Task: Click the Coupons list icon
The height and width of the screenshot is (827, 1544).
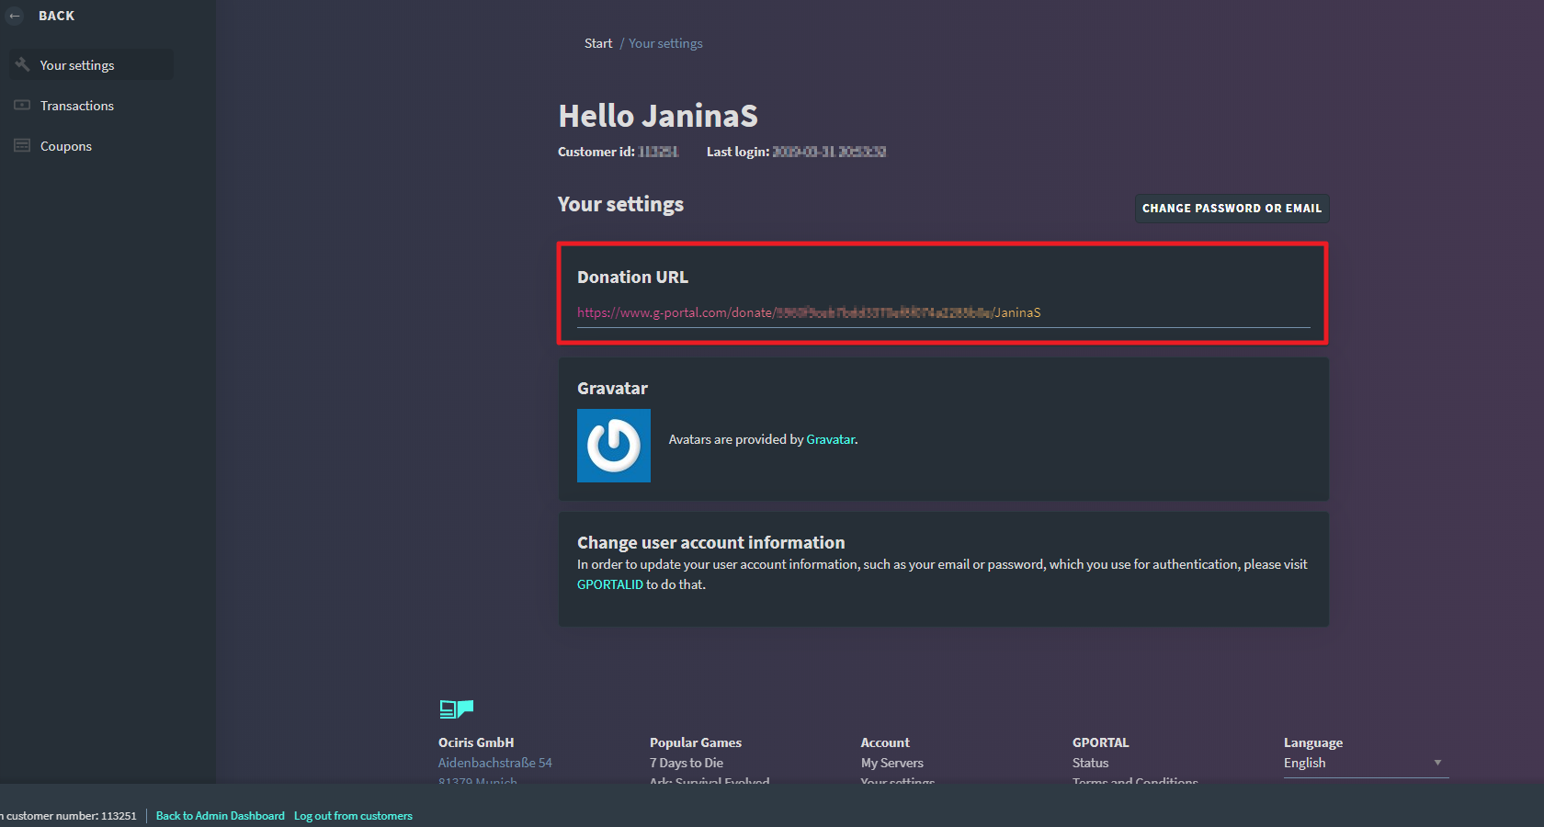Action: coord(23,146)
